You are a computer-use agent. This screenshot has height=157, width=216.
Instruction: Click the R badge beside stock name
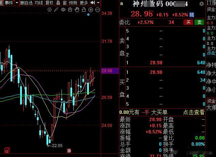pyautogui.click(x=122, y=4)
